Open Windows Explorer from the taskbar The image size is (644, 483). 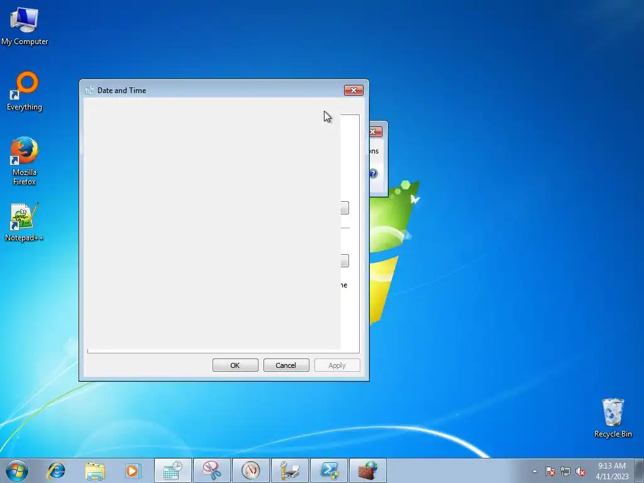click(x=95, y=470)
